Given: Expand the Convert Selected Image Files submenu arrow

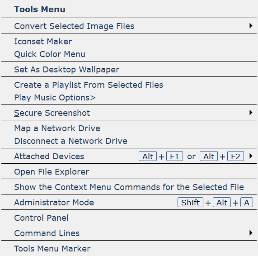Looking at the screenshot, I should pos(251,26).
